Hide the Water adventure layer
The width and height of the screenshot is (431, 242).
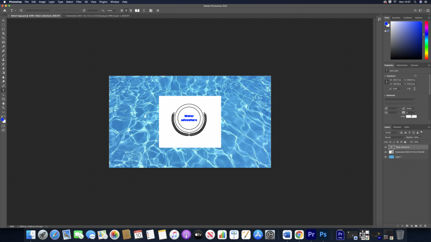pyautogui.click(x=385, y=147)
